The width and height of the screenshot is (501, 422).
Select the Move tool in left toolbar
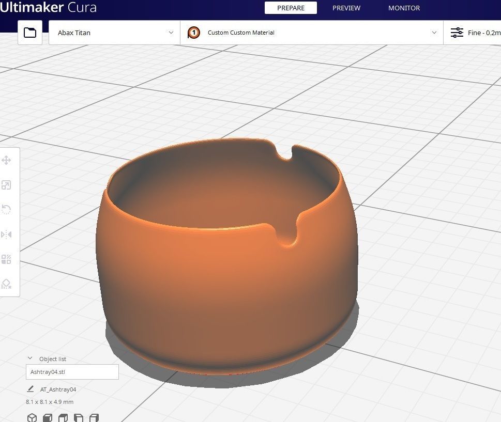pyautogui.click(x=6, y=160)
